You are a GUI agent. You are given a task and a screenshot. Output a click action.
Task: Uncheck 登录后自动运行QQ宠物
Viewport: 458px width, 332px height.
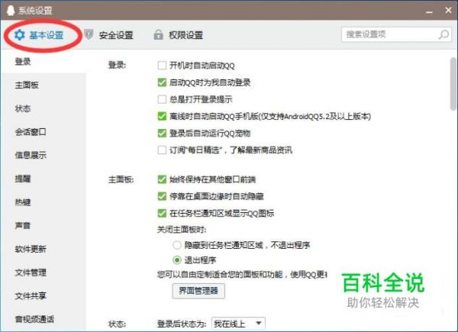tap(162, 133)
